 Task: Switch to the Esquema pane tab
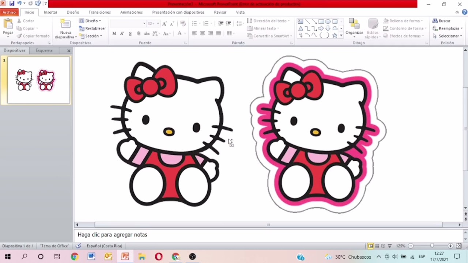pyautogui.click(x=44, y=50)
